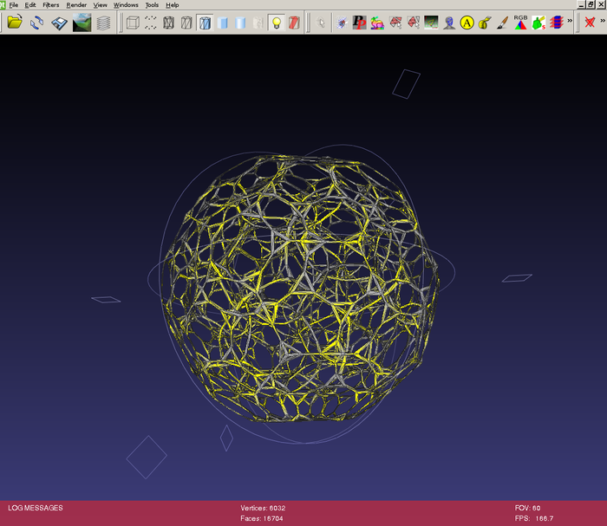Click the Reload mesh icon
The image size is (607, 526).
(36, 23)
